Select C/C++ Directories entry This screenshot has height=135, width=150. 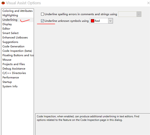coord(14,73)
